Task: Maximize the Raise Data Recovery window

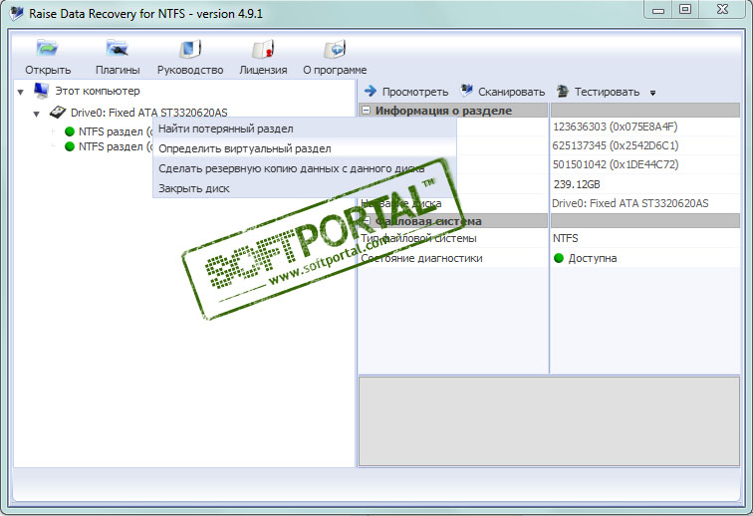Action: [685, 10]
